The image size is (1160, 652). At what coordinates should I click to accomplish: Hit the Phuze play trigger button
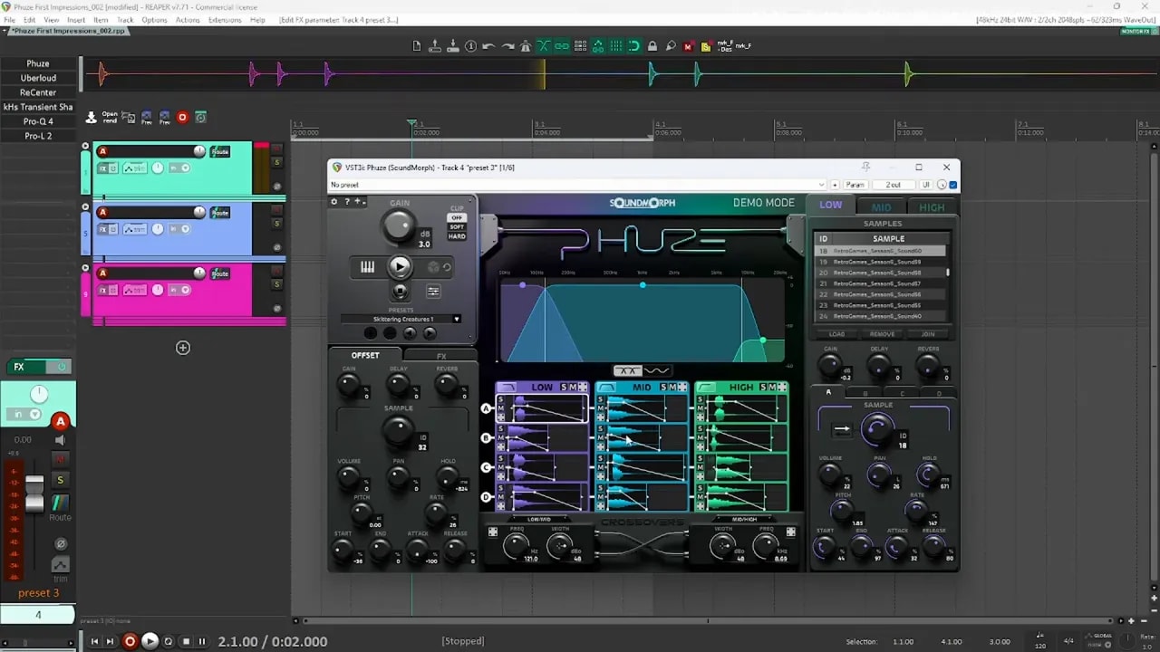point(400,267)
